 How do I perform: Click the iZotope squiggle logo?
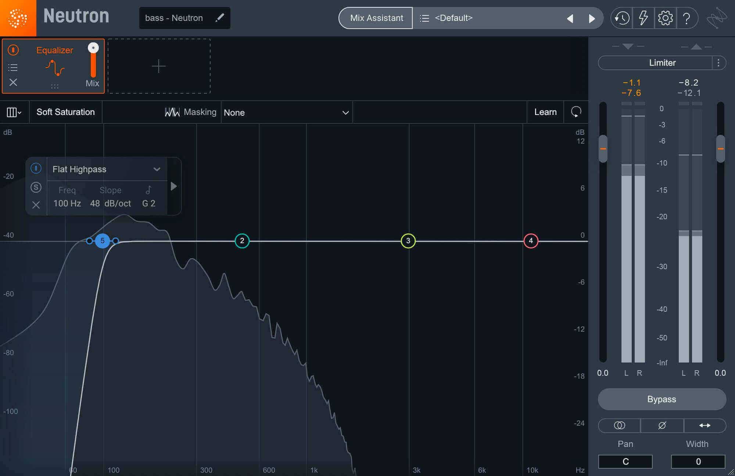pos(717,18)
